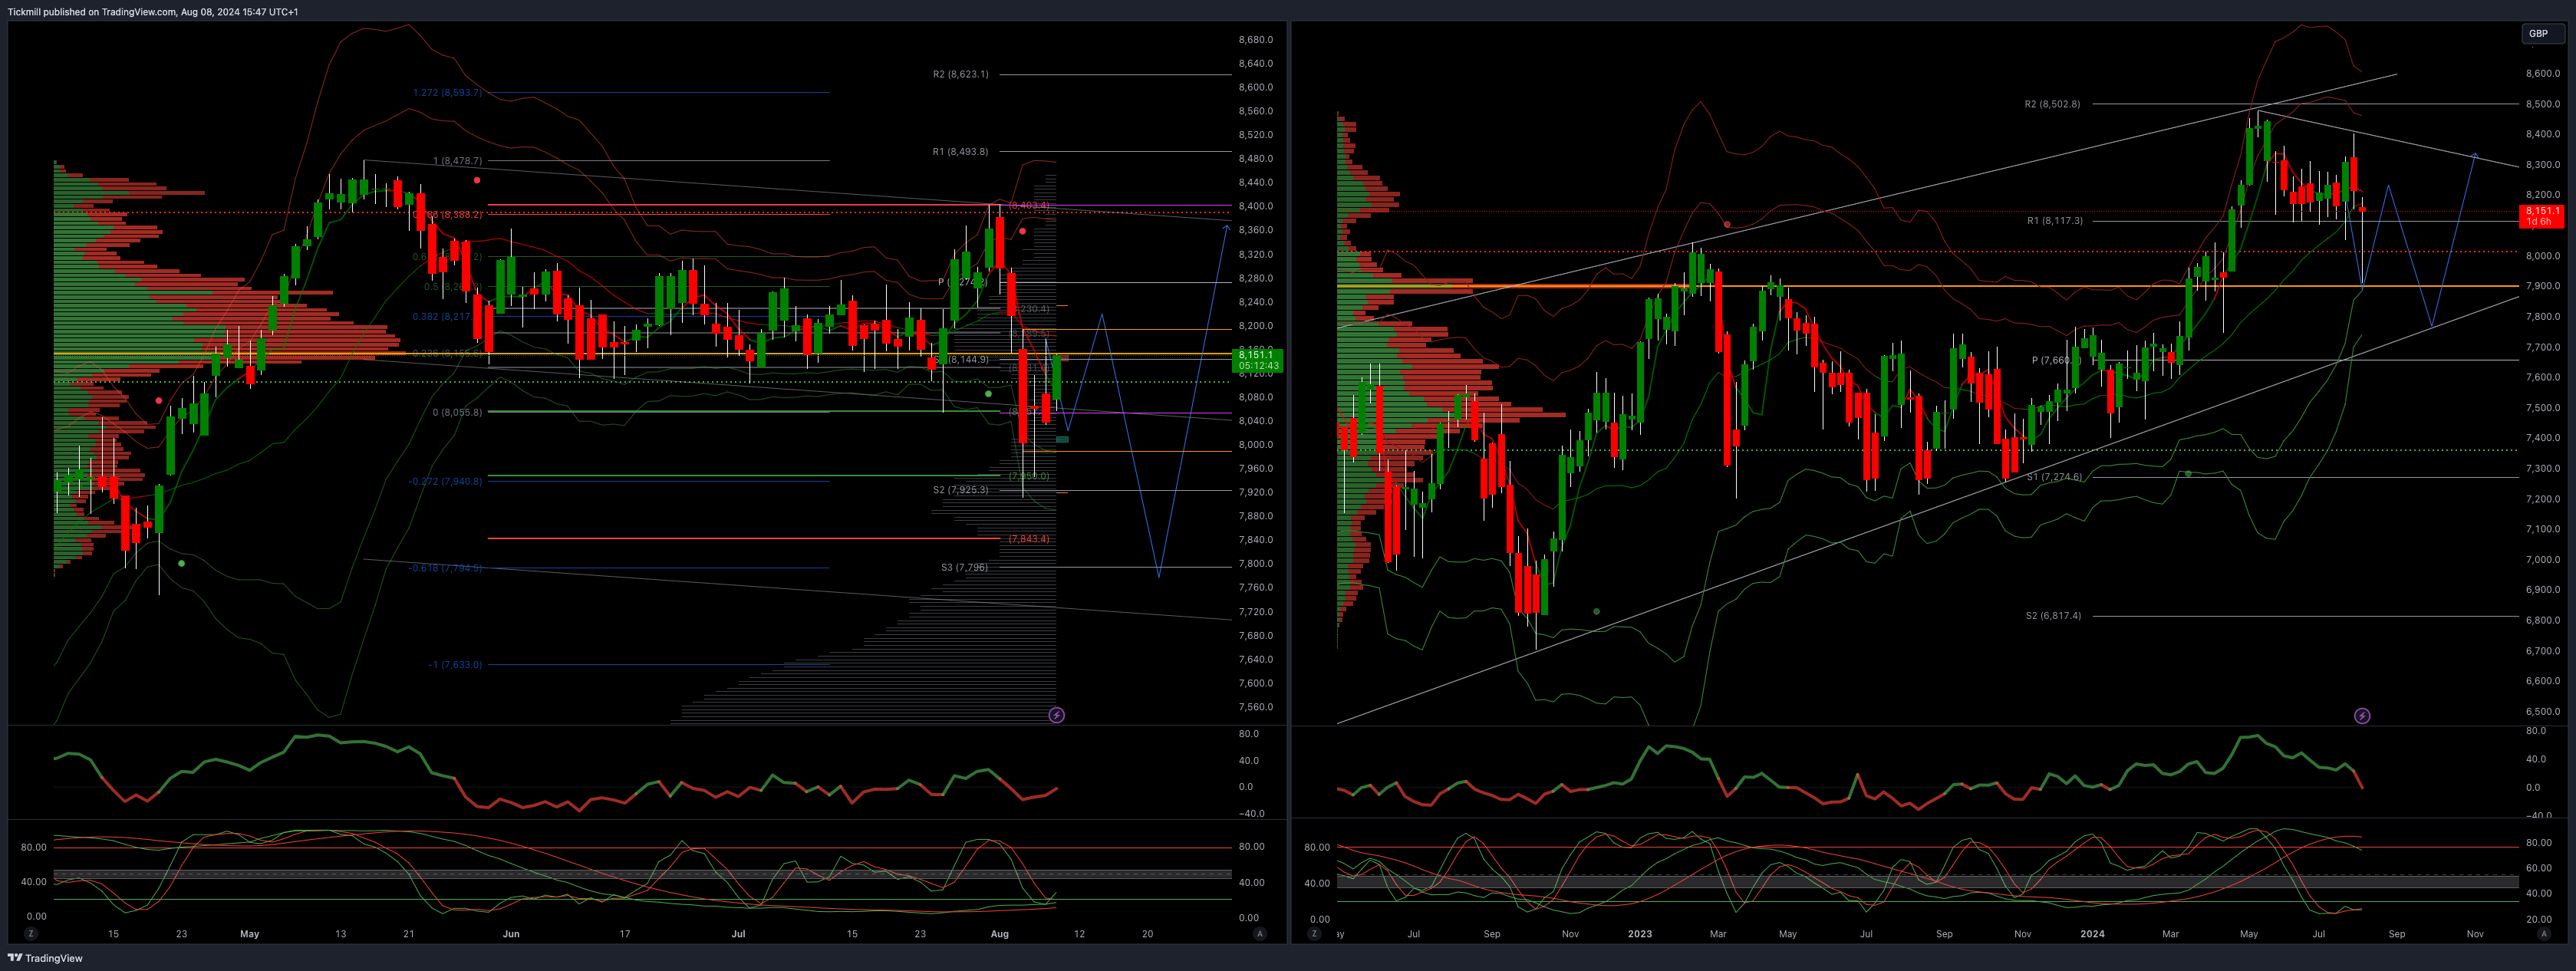
Task: Click the '17' date label on the left time axis
Action: (625, 934)
